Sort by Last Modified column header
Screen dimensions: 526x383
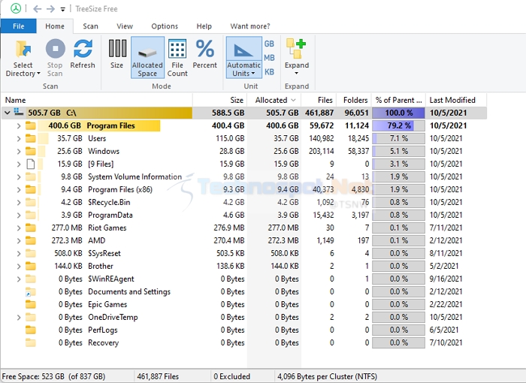(x=456, y=100)
